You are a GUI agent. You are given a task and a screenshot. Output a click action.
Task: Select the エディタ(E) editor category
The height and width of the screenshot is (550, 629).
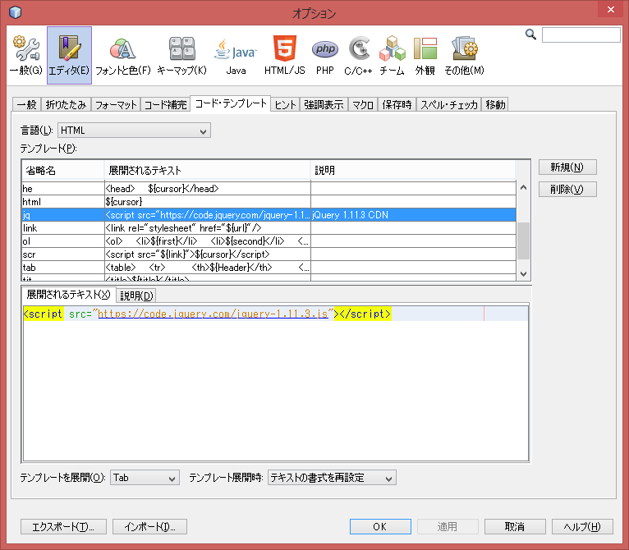pos(69,55)
